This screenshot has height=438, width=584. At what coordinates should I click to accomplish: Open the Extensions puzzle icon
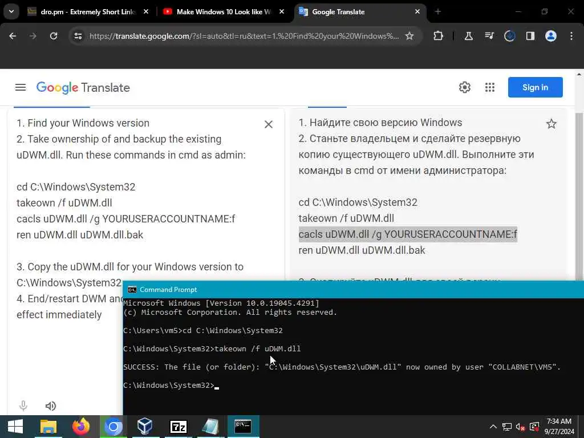tap(439, 36)
